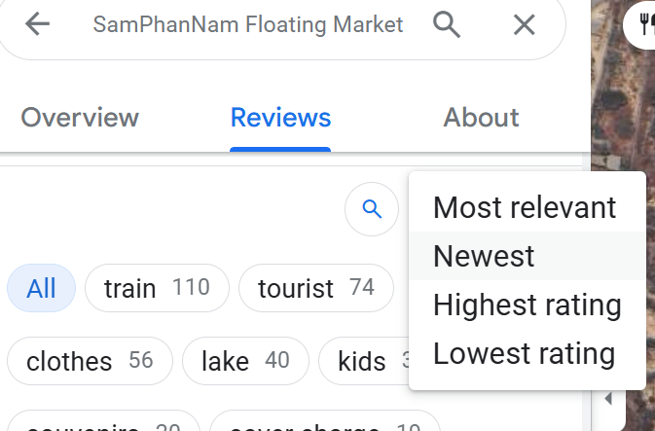Open search reviews magnifier button
This screenshot has width=655, height=431.
pyautogui.click(x=372, y=209)
